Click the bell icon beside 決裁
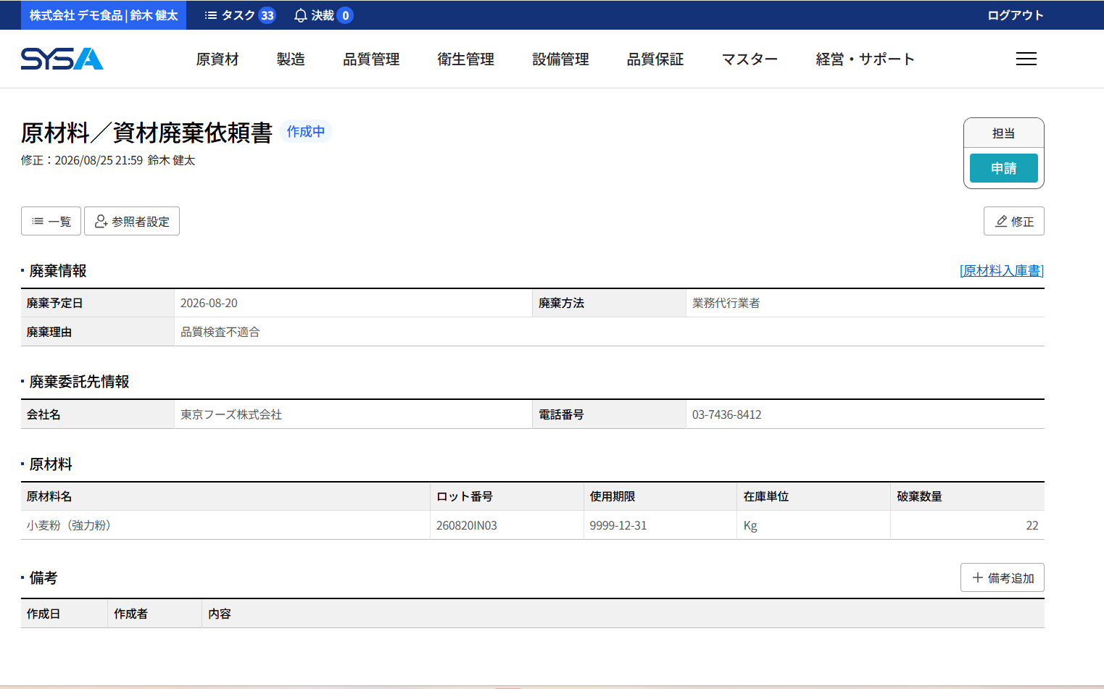 coord(300,15)
